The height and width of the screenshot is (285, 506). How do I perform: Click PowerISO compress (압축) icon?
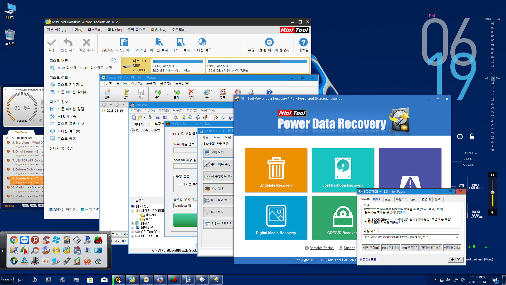(x=223, y=92)
